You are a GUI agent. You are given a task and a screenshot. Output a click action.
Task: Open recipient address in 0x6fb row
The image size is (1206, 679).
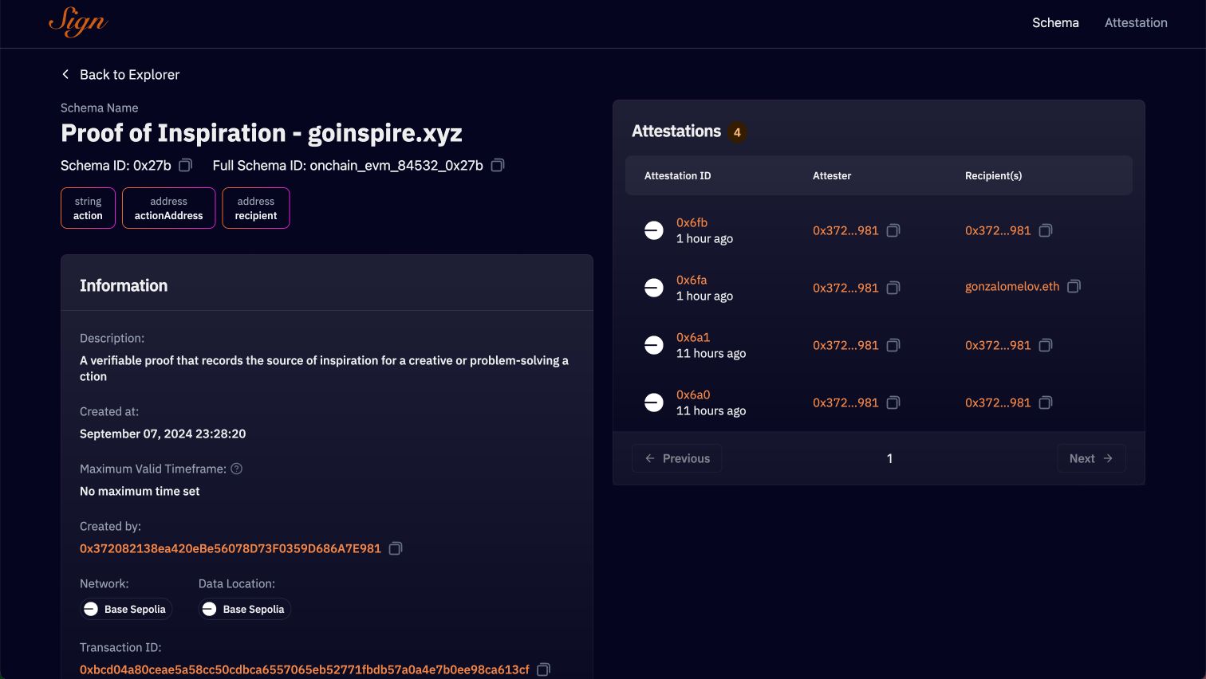998,230
